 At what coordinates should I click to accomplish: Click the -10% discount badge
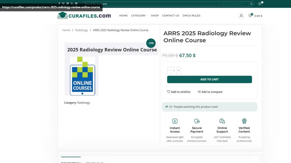pos(151,43)
